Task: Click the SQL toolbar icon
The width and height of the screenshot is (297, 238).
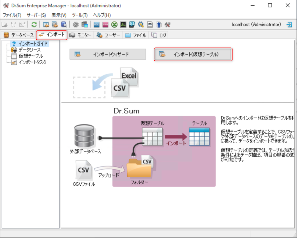Action: click(x=97, y=25)
